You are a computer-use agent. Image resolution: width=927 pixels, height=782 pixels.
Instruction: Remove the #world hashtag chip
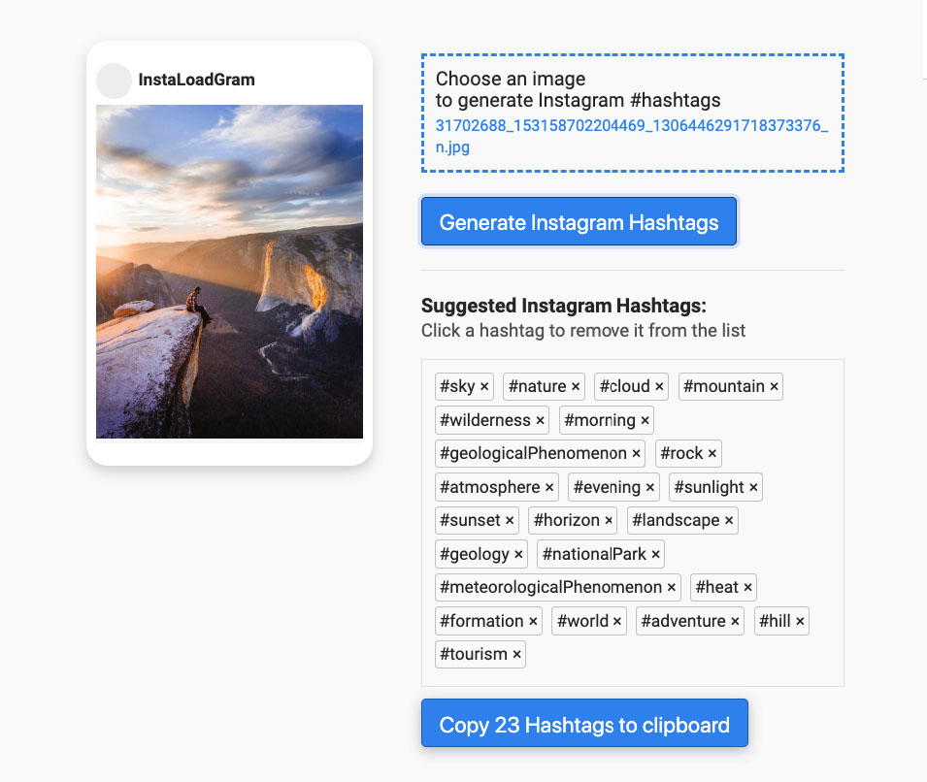589,621
